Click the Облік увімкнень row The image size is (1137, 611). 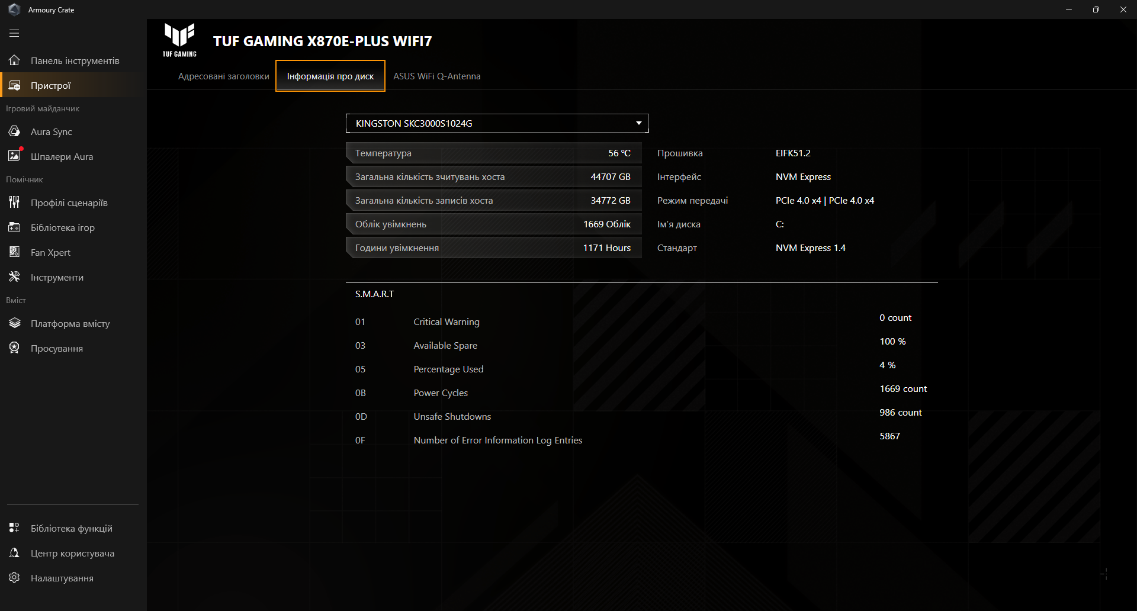(x=493, y=224)
